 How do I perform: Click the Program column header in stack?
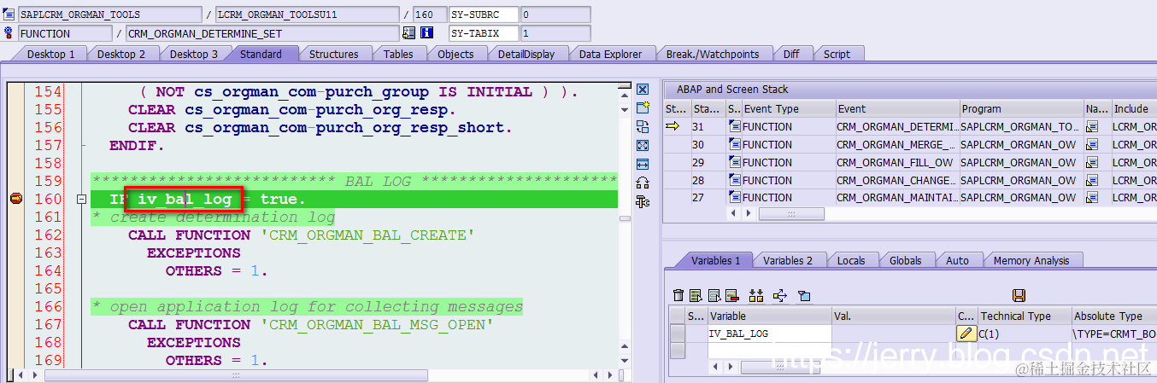1021,108
